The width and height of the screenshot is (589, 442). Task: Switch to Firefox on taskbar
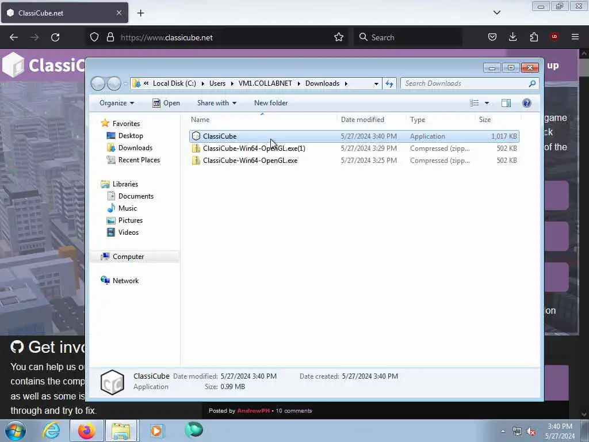pyautogui.click(x=86, y=430)
